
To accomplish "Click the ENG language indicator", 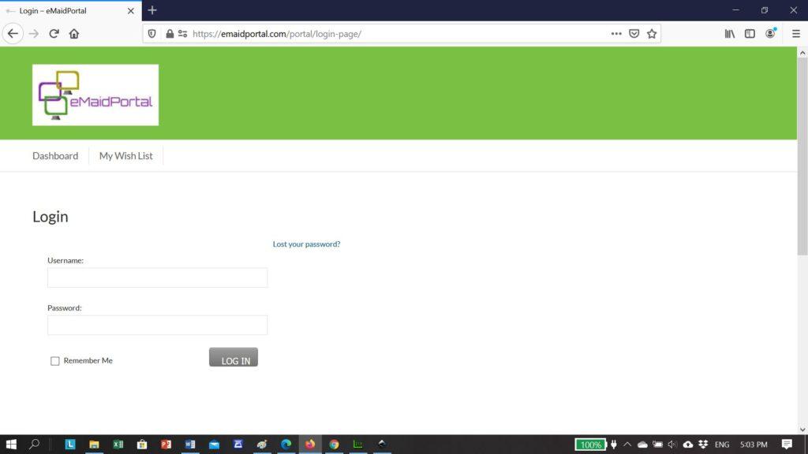I will 722,445.
